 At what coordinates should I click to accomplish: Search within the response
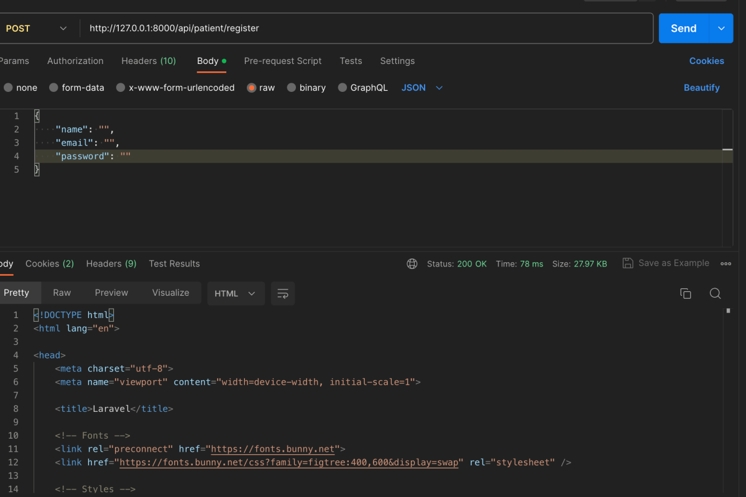(x=715, y=293)
